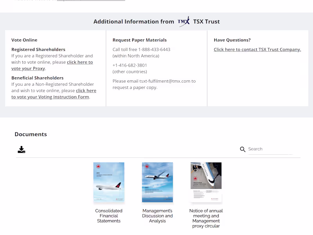Click the search magnifier icon
The image size is (313, 235).
point(243,149)
